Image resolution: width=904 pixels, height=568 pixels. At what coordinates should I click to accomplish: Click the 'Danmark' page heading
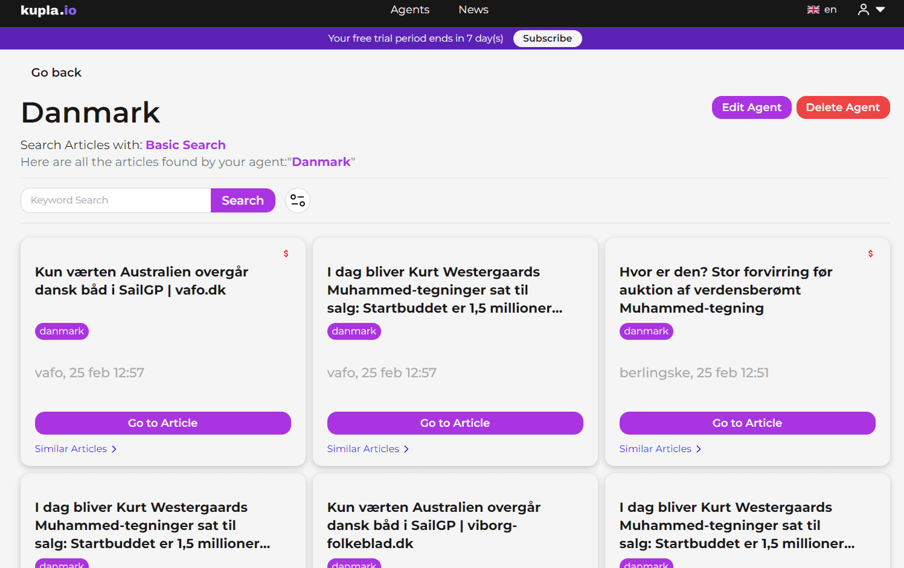click(x=91, y=113)
